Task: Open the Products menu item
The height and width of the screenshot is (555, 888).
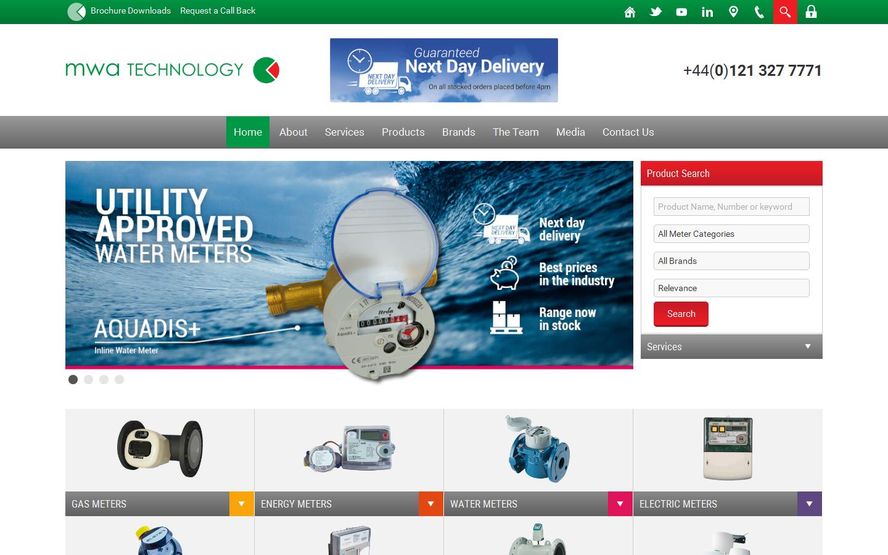Action: point(403,132)
